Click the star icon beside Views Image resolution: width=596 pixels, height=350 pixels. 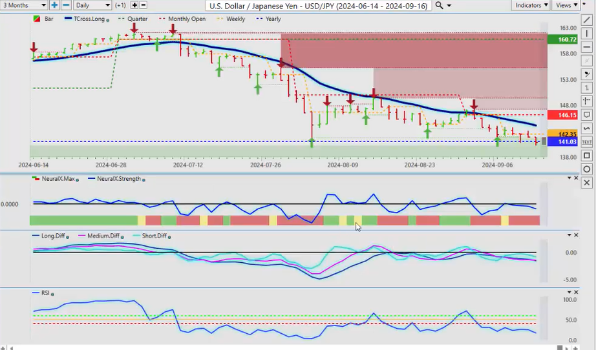point(584,4)
